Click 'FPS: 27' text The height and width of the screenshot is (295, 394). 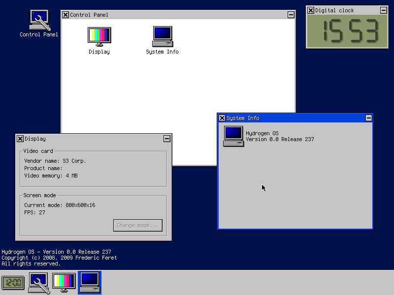34,212
